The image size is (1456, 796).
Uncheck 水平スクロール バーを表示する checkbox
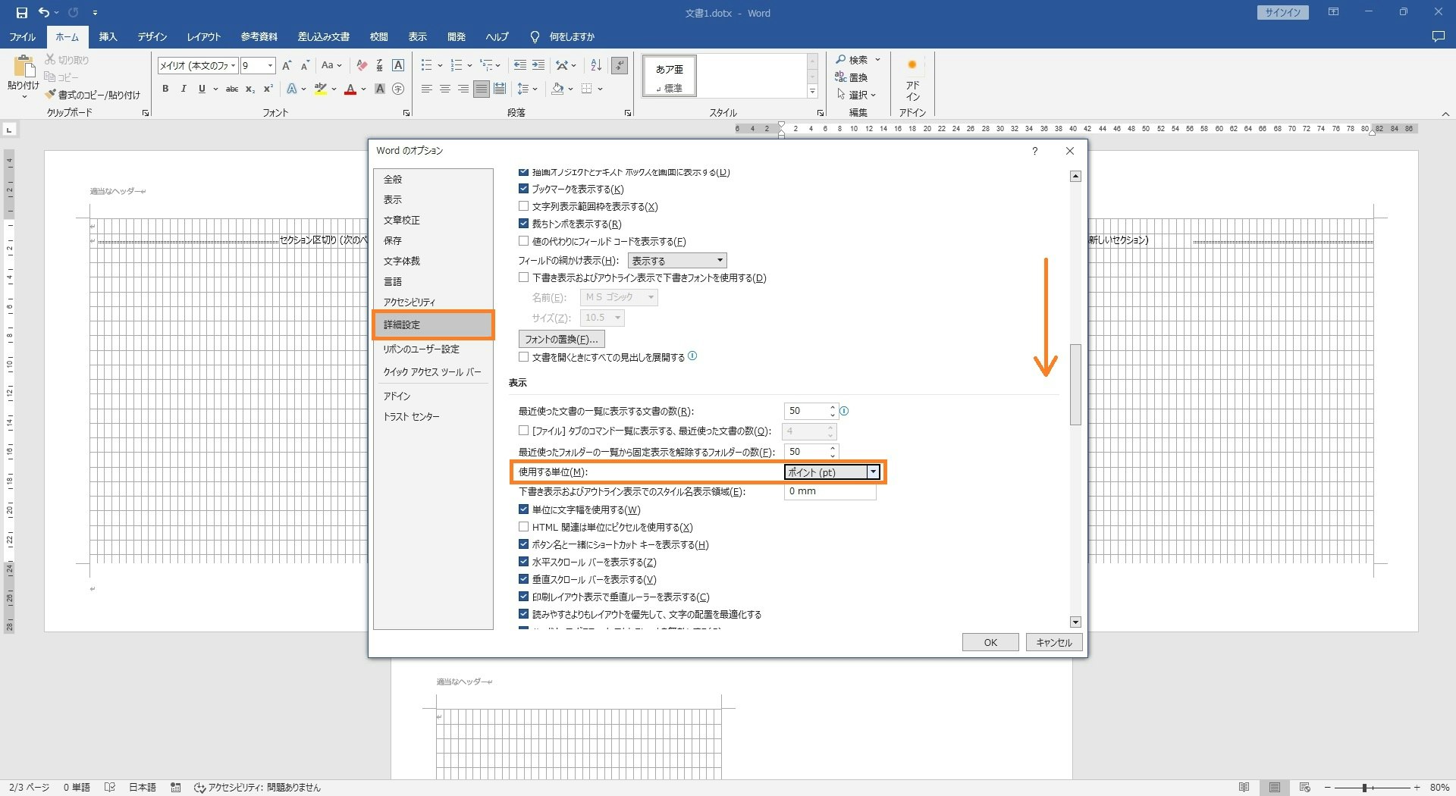pyautogui.click(x=523, y=562)
